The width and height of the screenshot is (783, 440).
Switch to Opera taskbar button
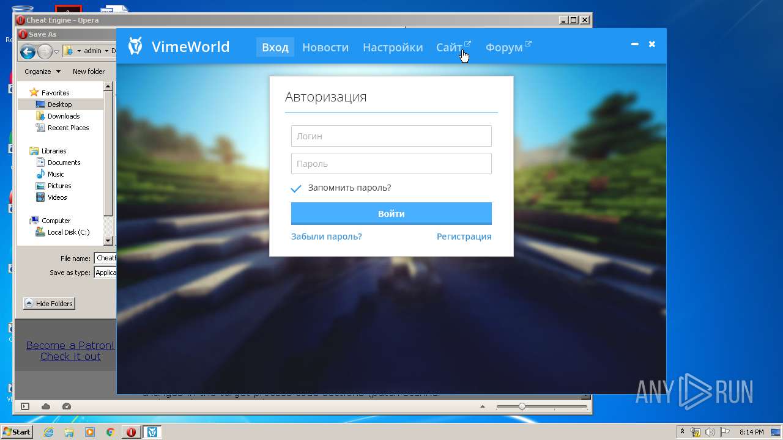click(x=131, y=432)
